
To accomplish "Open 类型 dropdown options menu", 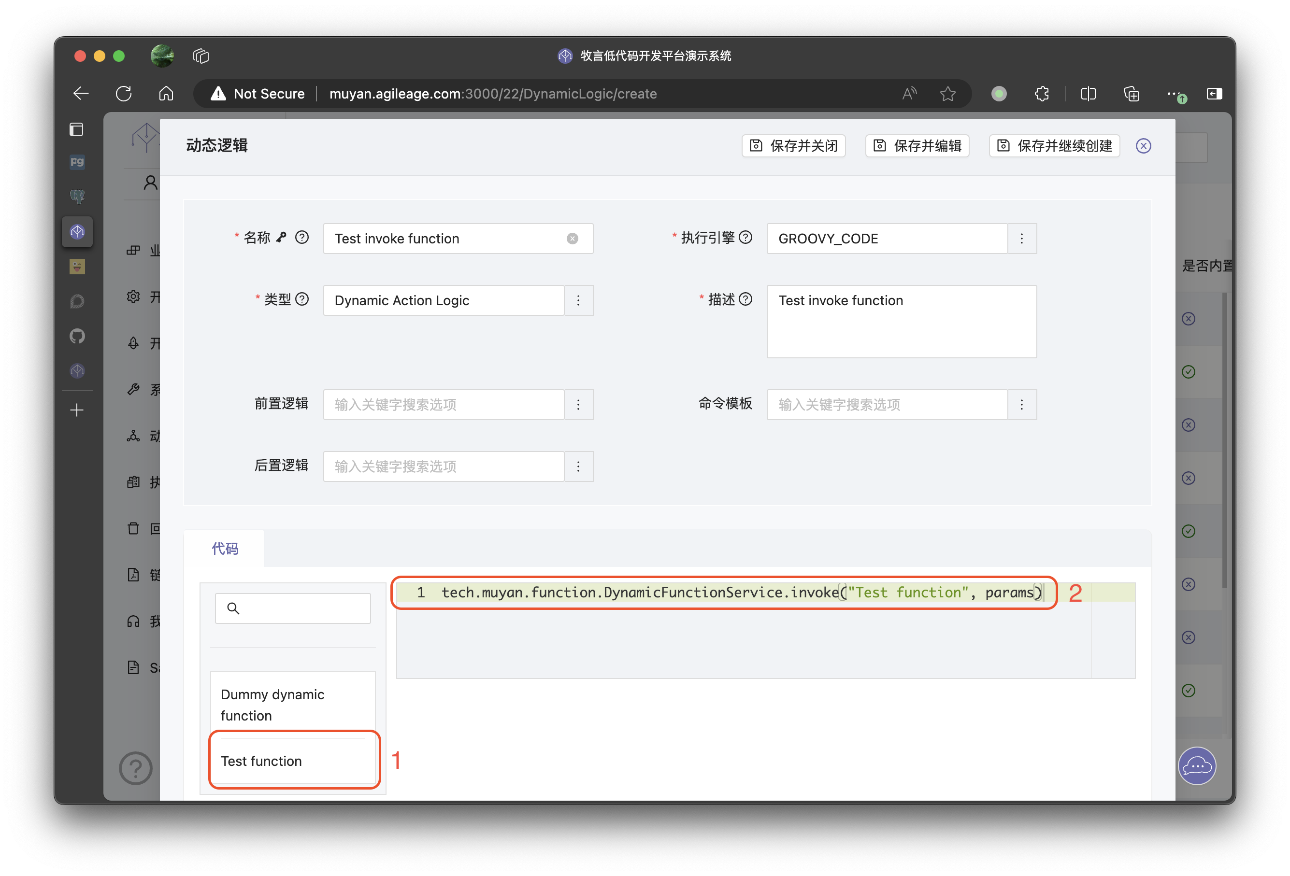I will coord(578,300).
